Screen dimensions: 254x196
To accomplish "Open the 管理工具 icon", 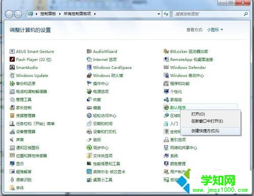I will 12,100.
